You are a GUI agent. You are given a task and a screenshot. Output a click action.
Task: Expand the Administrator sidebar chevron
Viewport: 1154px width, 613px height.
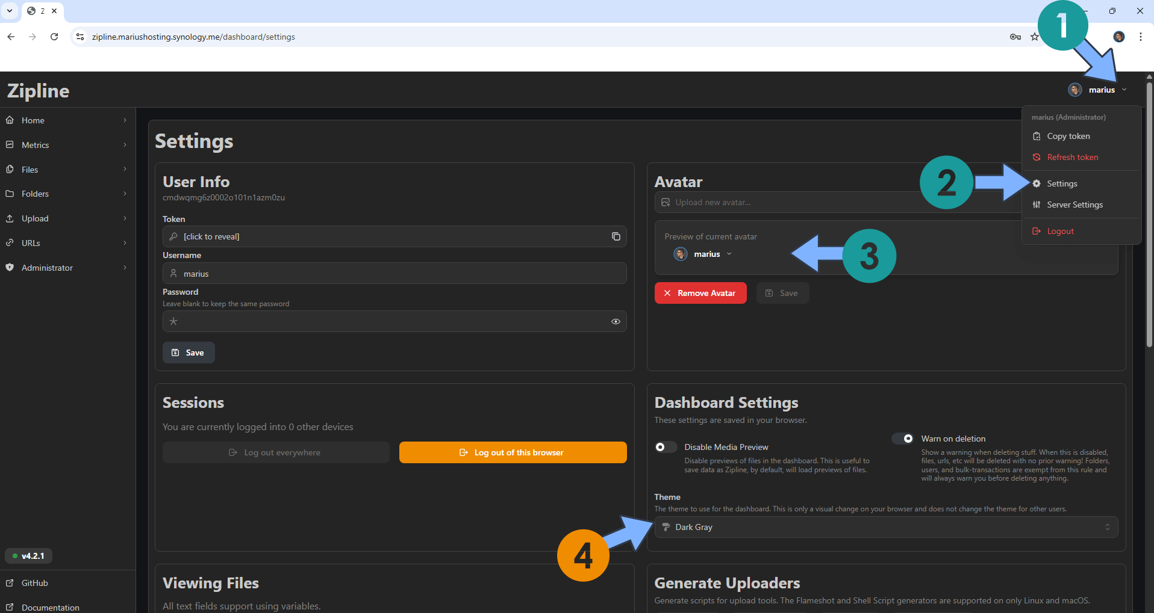point(125,268)
